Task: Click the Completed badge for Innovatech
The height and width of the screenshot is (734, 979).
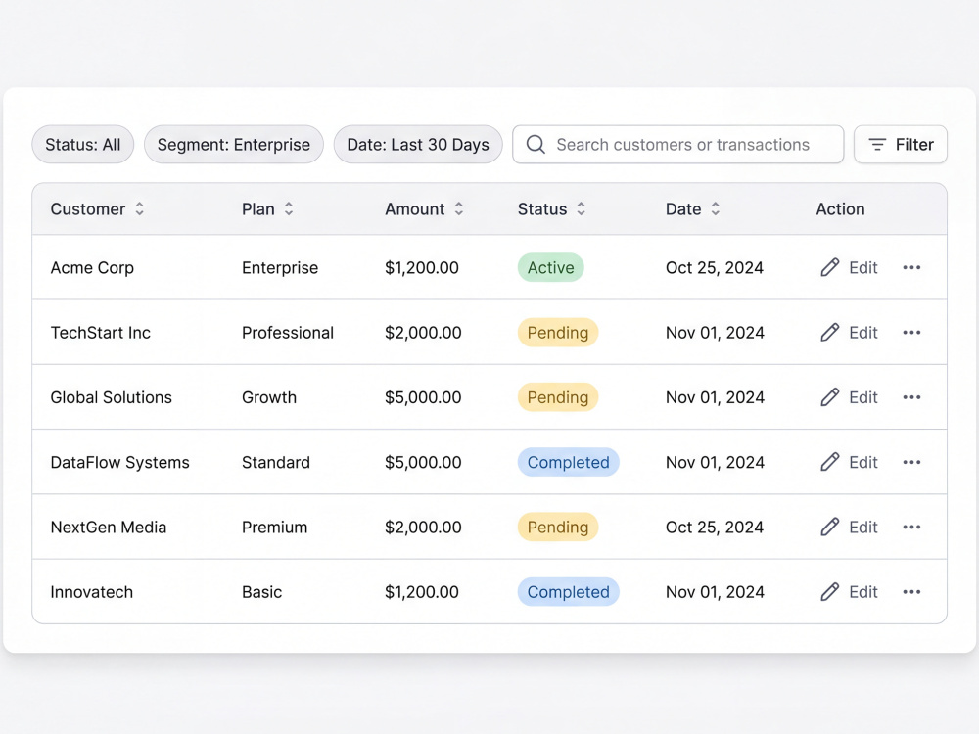Action: pos(568,592)
